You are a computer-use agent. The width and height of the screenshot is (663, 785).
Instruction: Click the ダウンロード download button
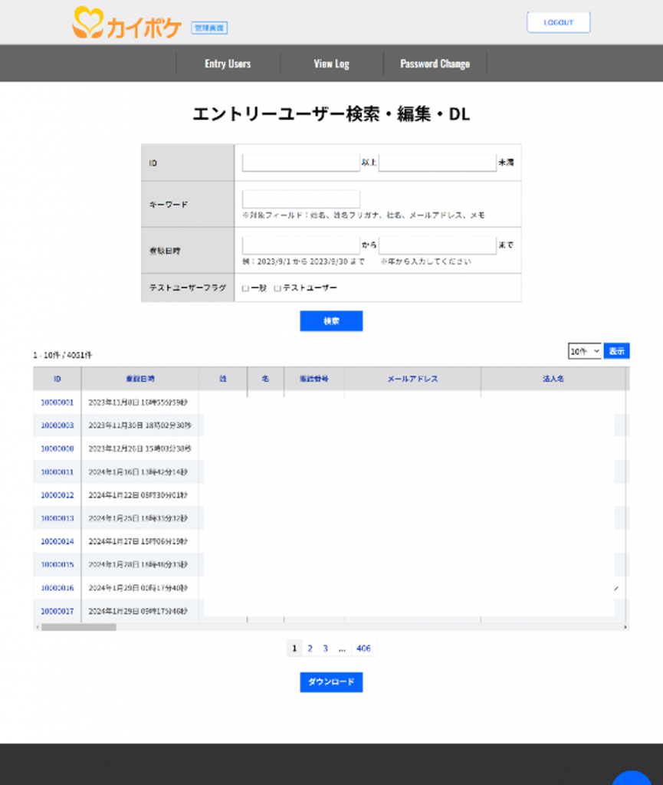pos(331,682)
